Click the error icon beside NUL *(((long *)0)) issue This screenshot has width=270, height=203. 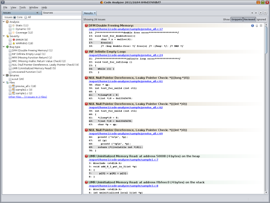click(x=86, y=78)
